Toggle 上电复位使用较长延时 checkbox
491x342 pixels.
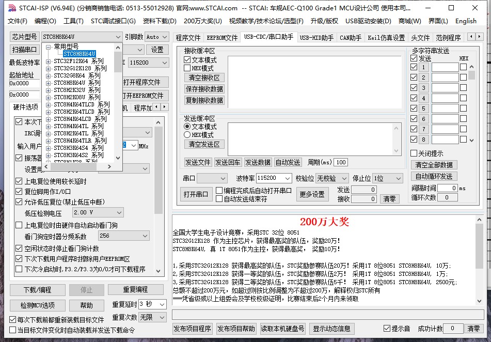19,181
